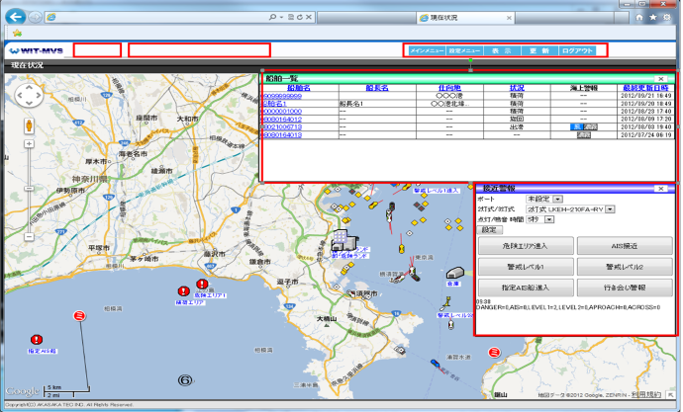Screen dimensions: 683x412
Task: Click blue warning badge in 8021006713 row
Action: click(577, 127)
